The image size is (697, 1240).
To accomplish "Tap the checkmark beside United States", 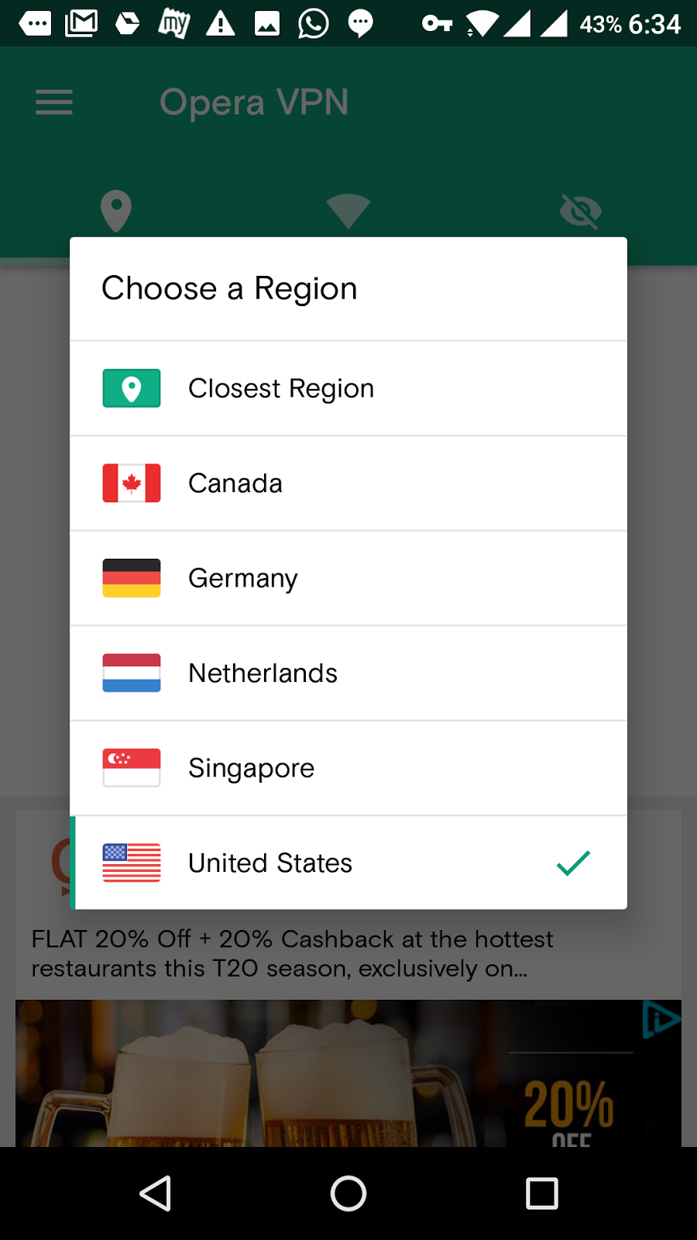I will click(573, 863).
